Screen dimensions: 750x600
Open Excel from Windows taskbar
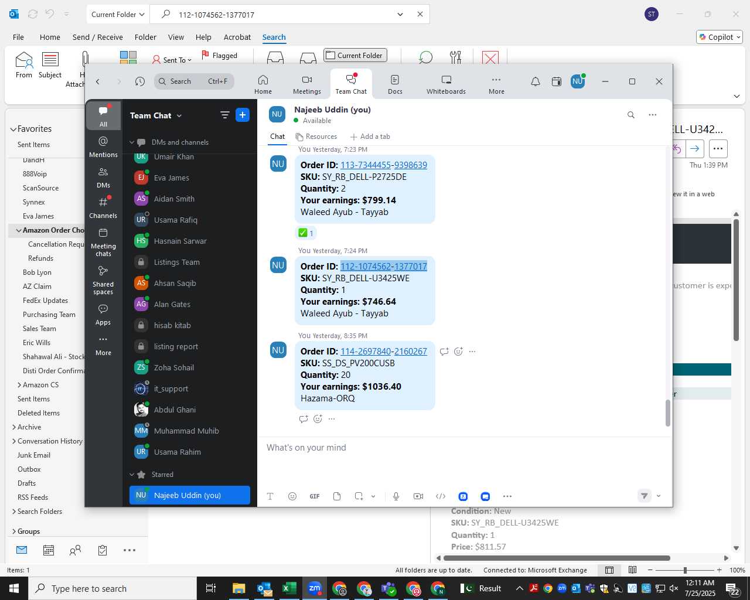[289, 588]
